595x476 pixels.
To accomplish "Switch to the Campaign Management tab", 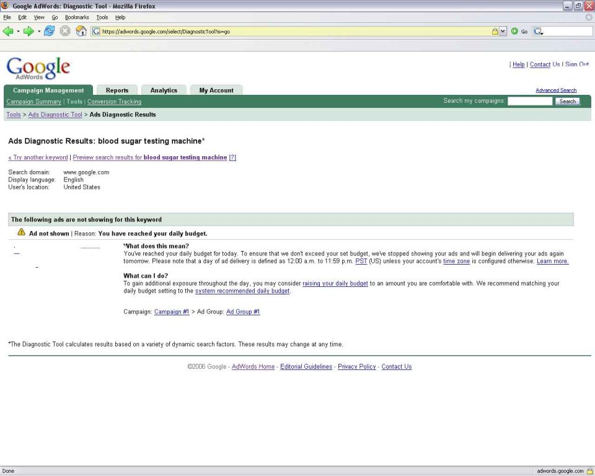I will tap(48, 90).
